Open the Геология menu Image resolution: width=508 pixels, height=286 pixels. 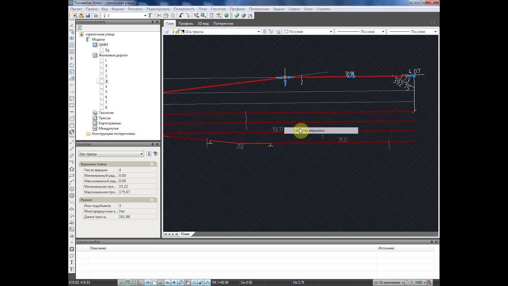click(x=218, y=9)
